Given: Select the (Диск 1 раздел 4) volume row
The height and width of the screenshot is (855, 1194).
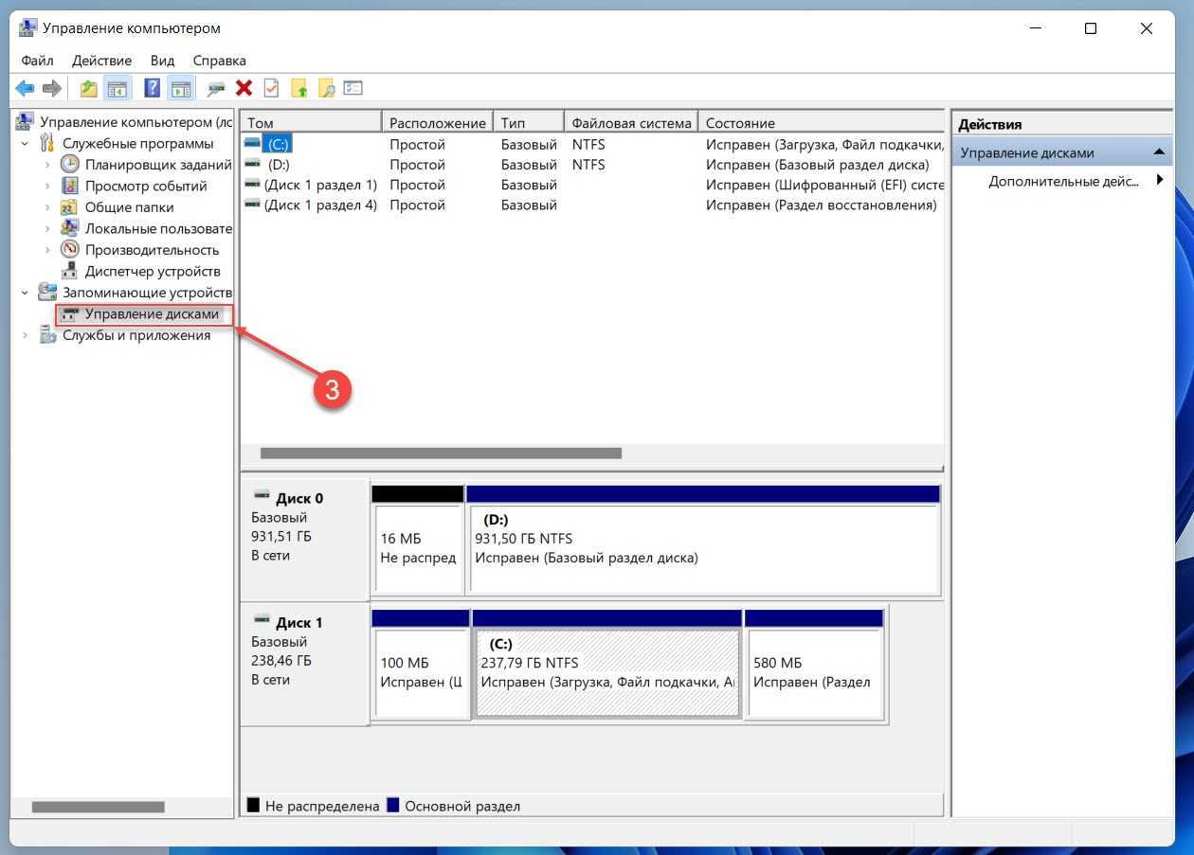Looking at the screenshot, I should (592, 205).
